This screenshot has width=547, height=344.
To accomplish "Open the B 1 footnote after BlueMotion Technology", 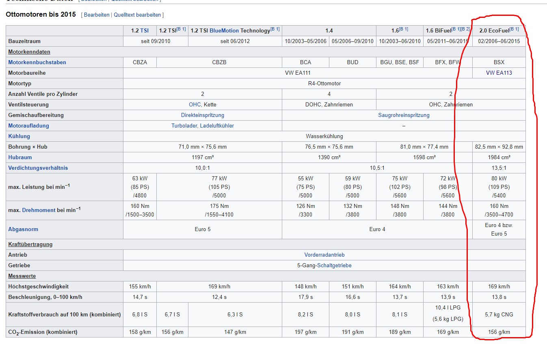I will 275,29.
